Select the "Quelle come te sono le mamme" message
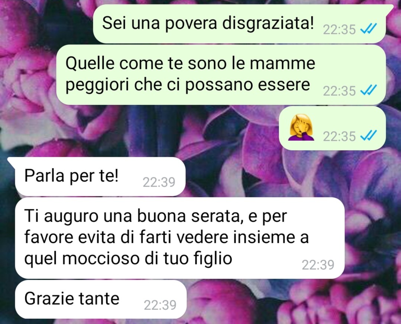 (221, 74)
